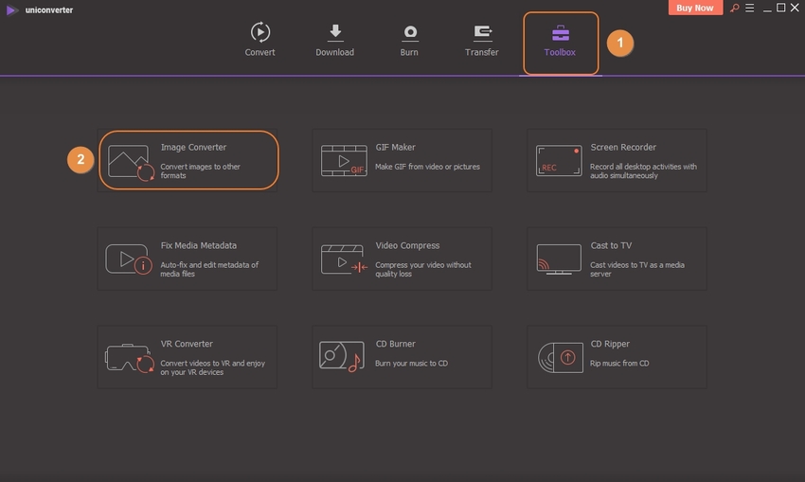Viewport: 805px width, 482px height.
Task: Start Screen Recorder from REC icon
Action: (558, 161)
